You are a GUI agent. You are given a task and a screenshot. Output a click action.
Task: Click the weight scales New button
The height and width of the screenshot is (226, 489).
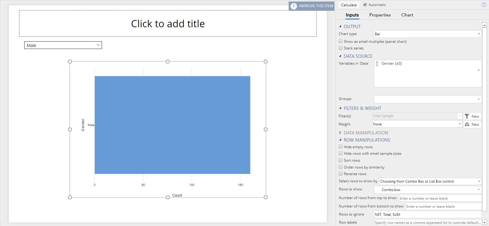click(472, 124)
